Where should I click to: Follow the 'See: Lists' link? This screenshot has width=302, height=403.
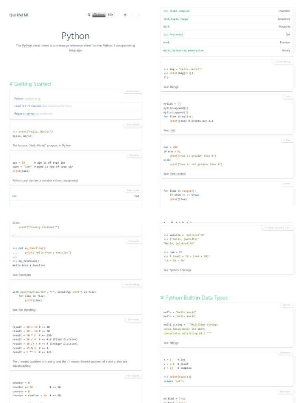[173, 130]
